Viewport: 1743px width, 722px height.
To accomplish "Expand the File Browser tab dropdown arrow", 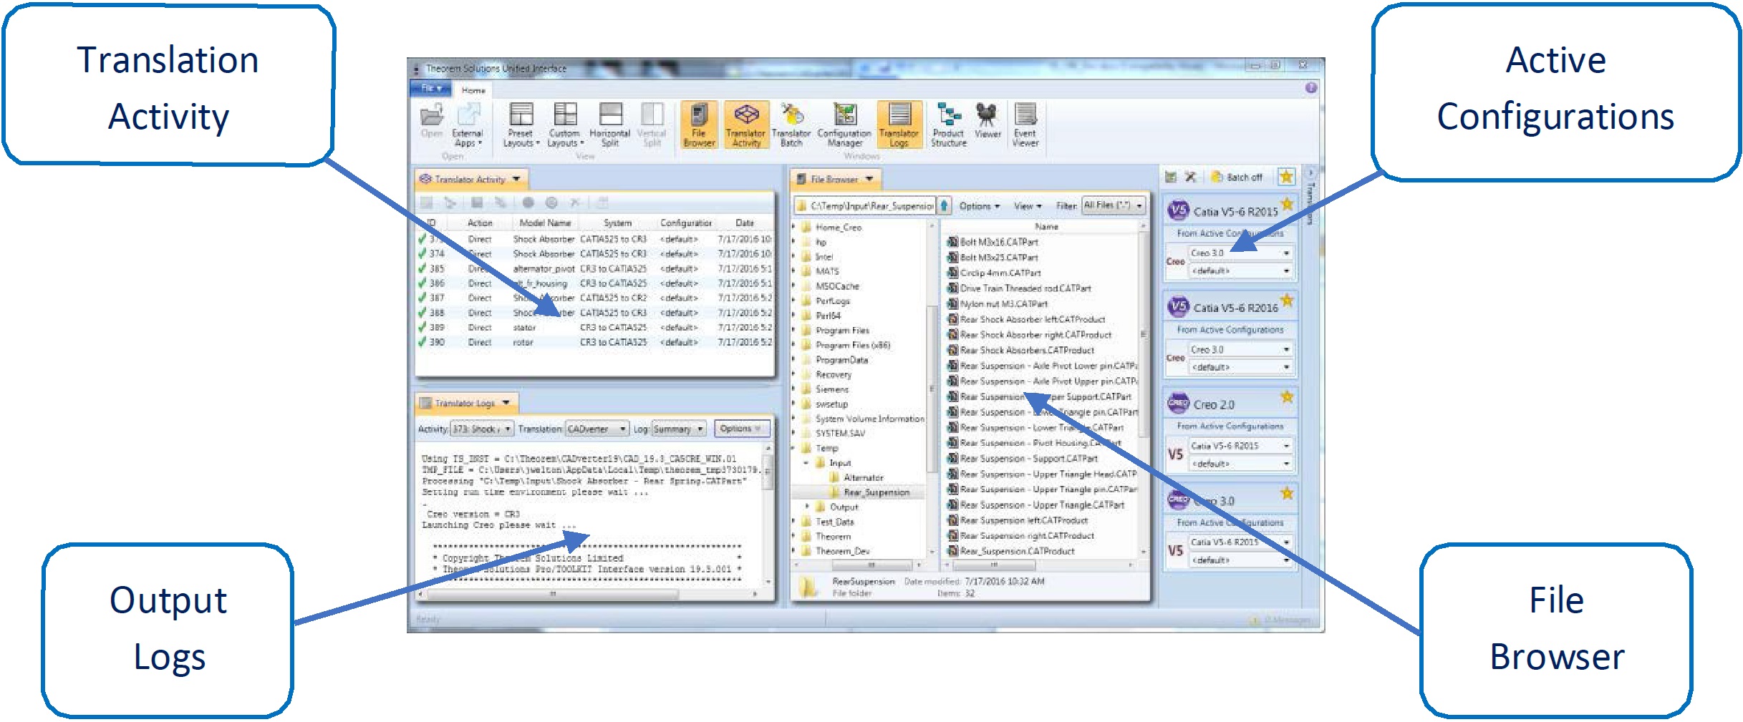I will click(869, 179).
